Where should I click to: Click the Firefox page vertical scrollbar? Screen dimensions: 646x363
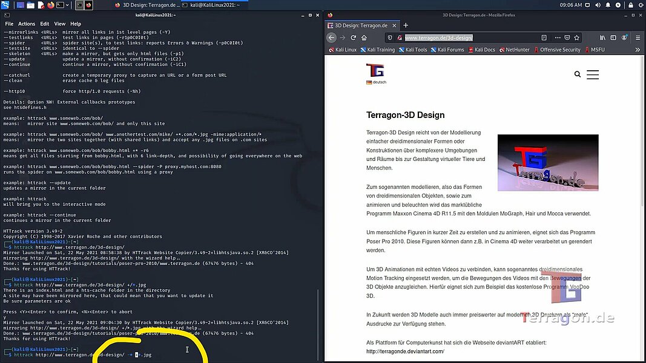tap(642, 132)
